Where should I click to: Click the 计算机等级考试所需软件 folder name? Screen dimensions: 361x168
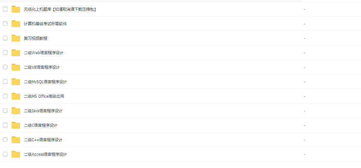pyautogui.click(x=45, y=24)
